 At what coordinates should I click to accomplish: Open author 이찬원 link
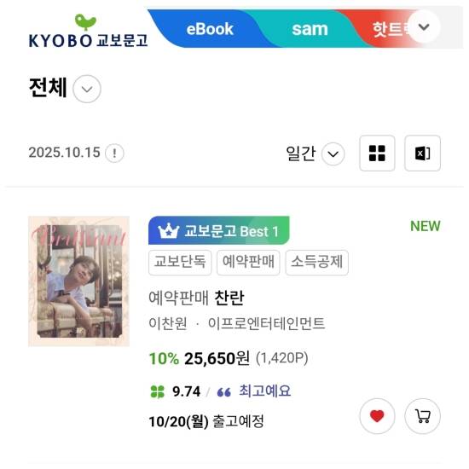(168, 323)
